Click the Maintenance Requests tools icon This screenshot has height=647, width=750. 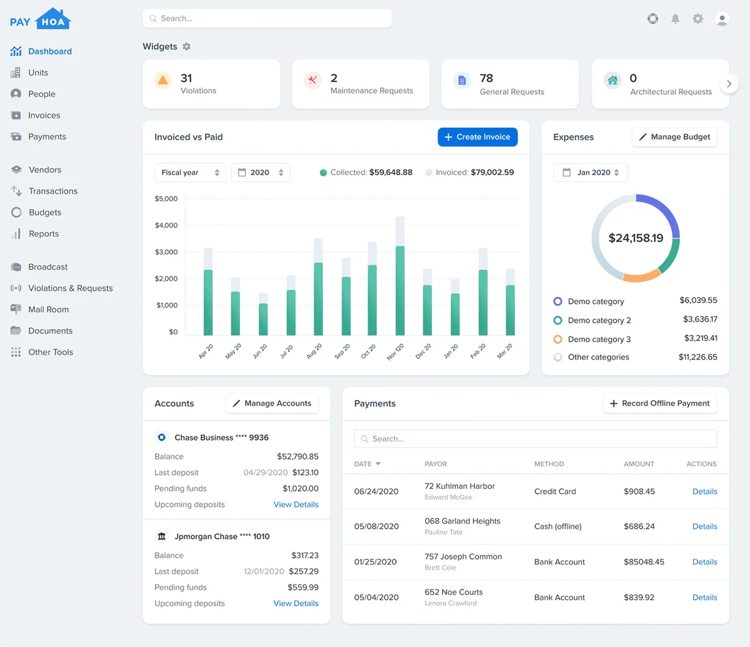tap(312, 80)
